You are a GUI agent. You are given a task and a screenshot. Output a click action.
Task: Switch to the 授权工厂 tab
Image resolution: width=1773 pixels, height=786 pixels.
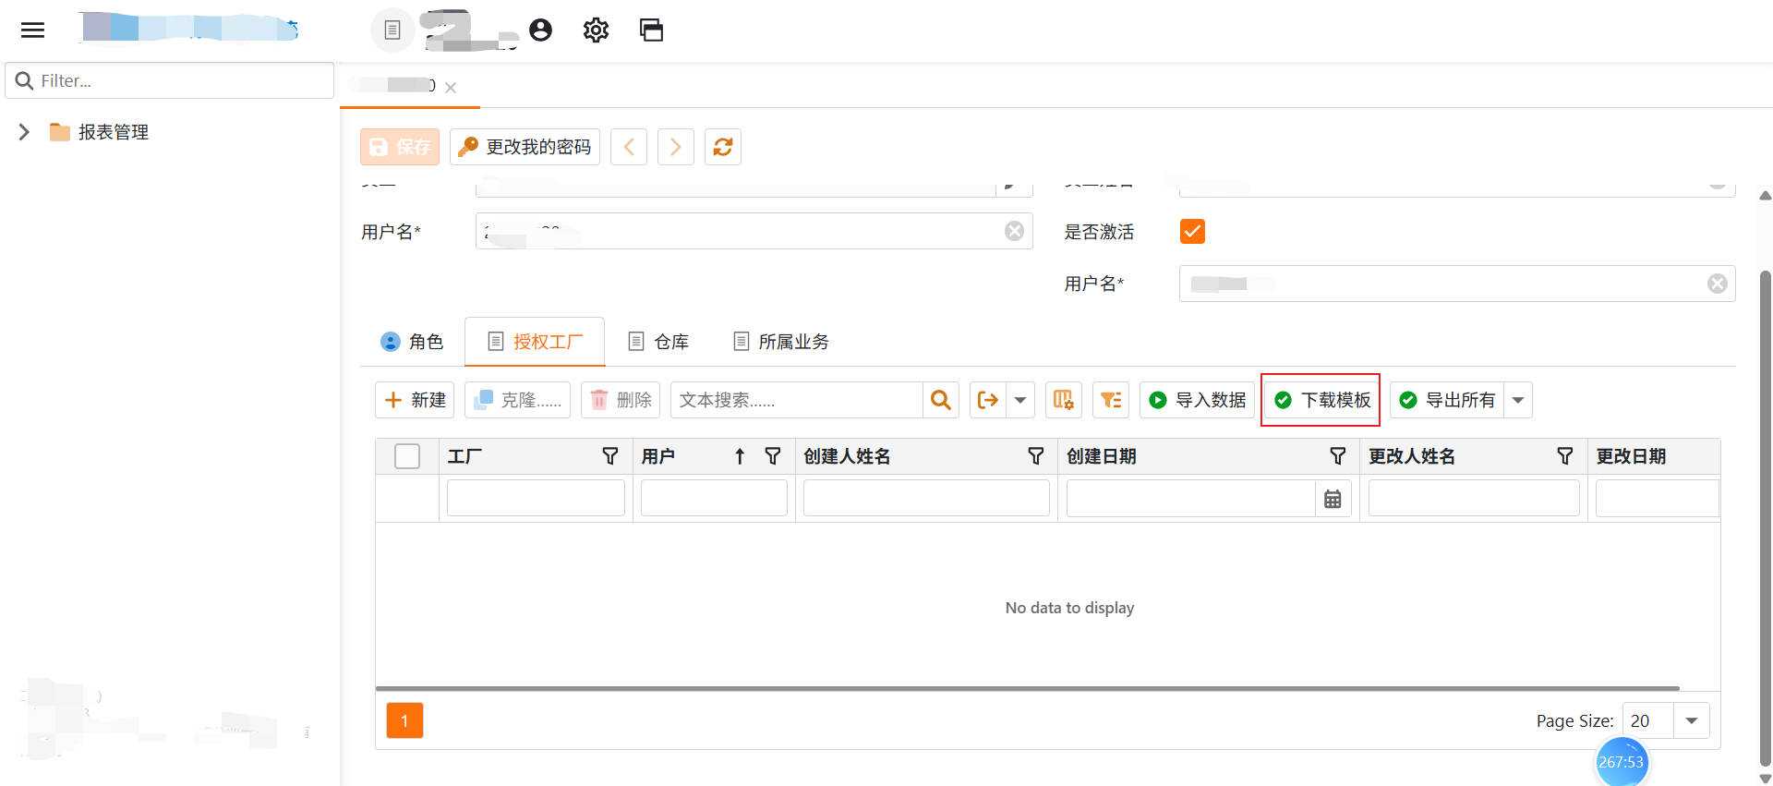(535, 342)
